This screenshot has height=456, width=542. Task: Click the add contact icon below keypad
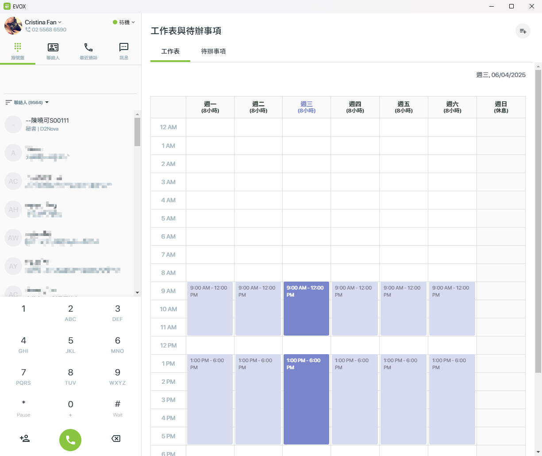[25, 438]
